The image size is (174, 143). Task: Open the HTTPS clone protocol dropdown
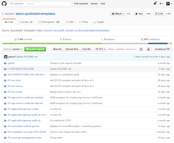[x=100, y=49]
